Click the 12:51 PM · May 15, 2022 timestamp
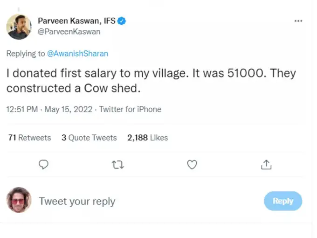The image size is (317, 238). click(x=49, y=109)
